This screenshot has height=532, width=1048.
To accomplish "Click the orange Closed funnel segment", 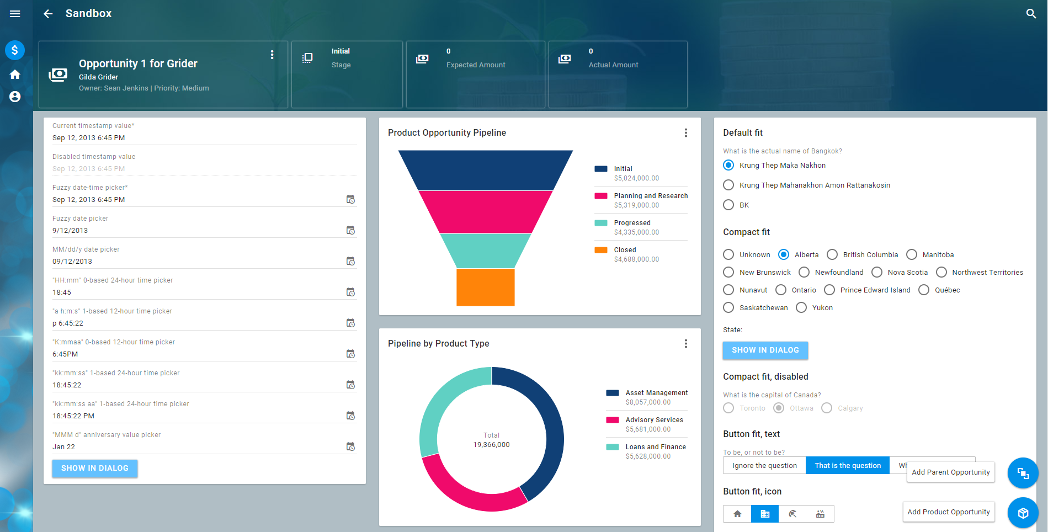I will [x=485, y=287].
